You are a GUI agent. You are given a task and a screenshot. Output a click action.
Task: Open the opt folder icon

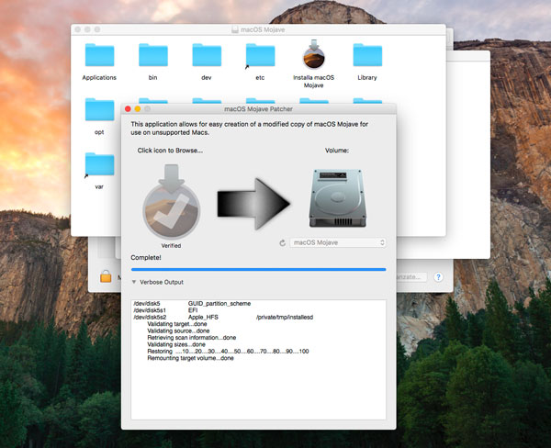(99, 109)
